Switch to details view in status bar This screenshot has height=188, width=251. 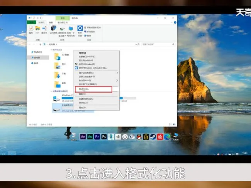(x=170, y=124)
